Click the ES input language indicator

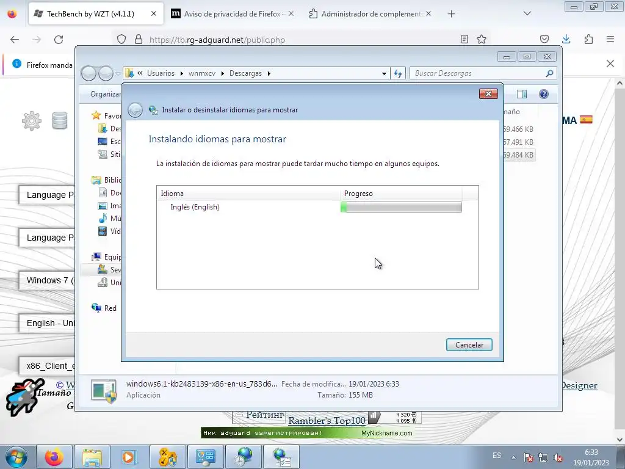click(x=497, y=456)
